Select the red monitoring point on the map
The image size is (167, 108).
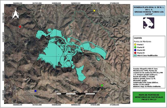pyautogui.click(x=20, y=26)
